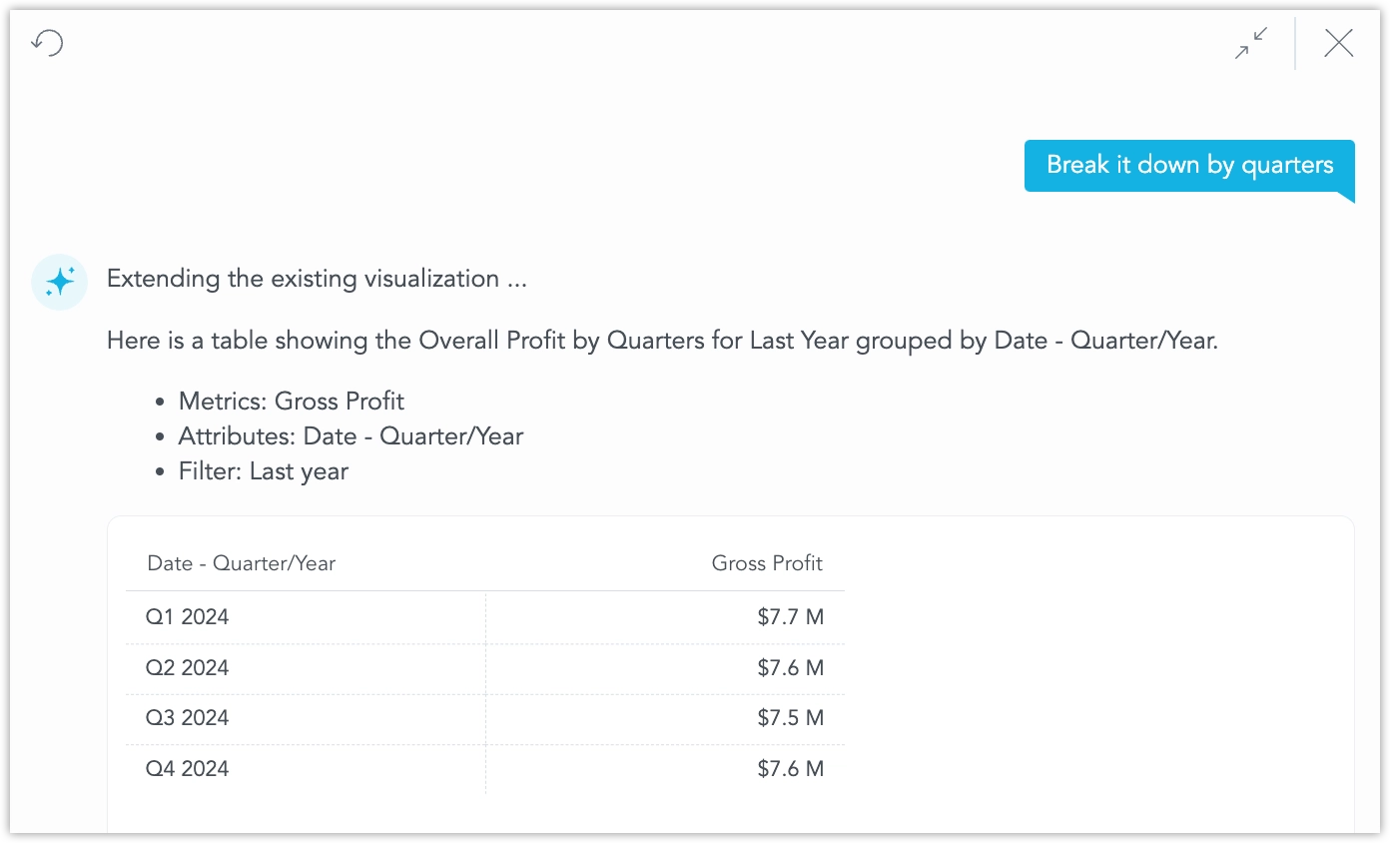The width and height of the screenshot is (1390, 843).
Task: Collapse the chat window with arrows icon
Action: click(1250, 43)
